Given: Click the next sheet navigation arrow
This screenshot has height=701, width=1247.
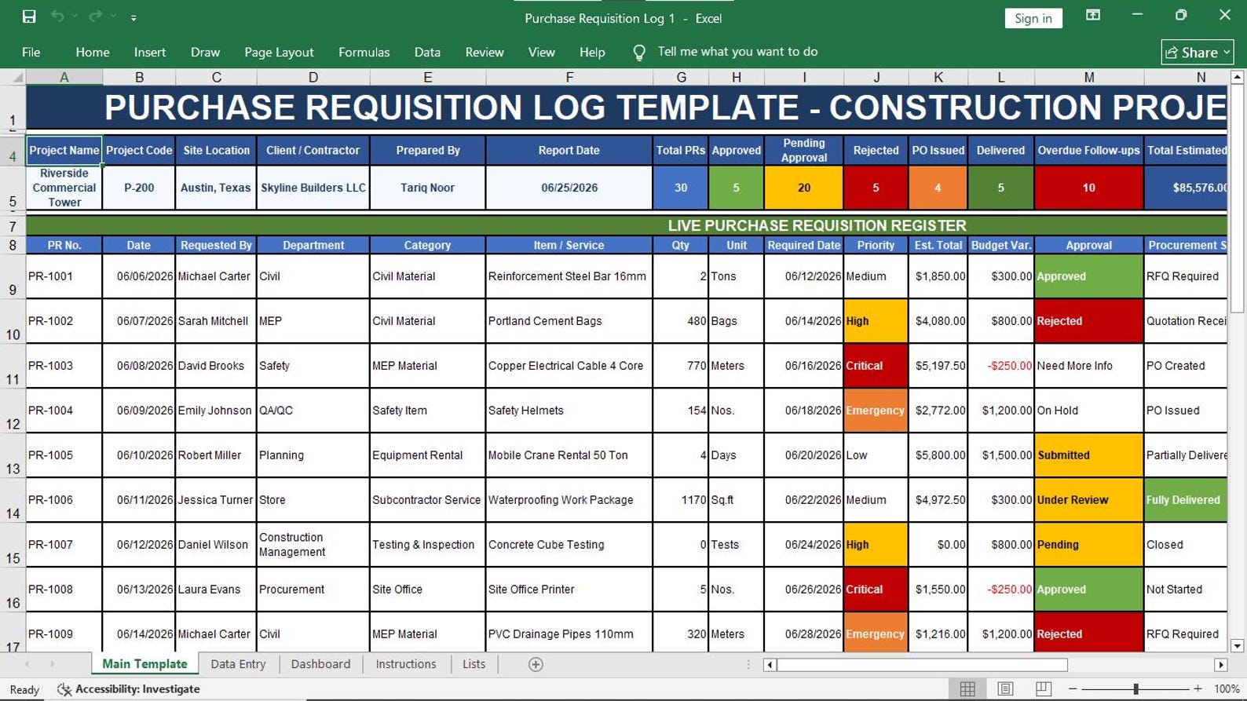Looking at the screenshot, I should [x=53, y=664].
